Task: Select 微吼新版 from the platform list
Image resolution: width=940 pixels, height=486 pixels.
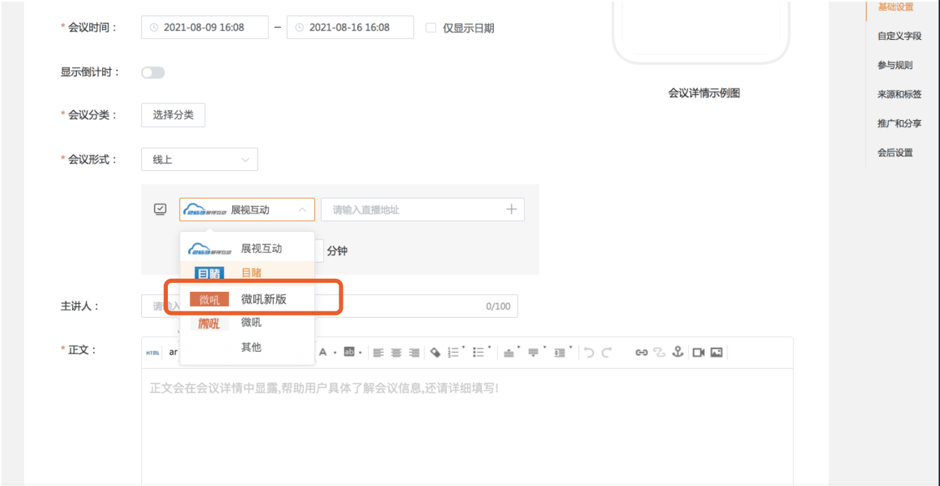Action: pos(263,300)
